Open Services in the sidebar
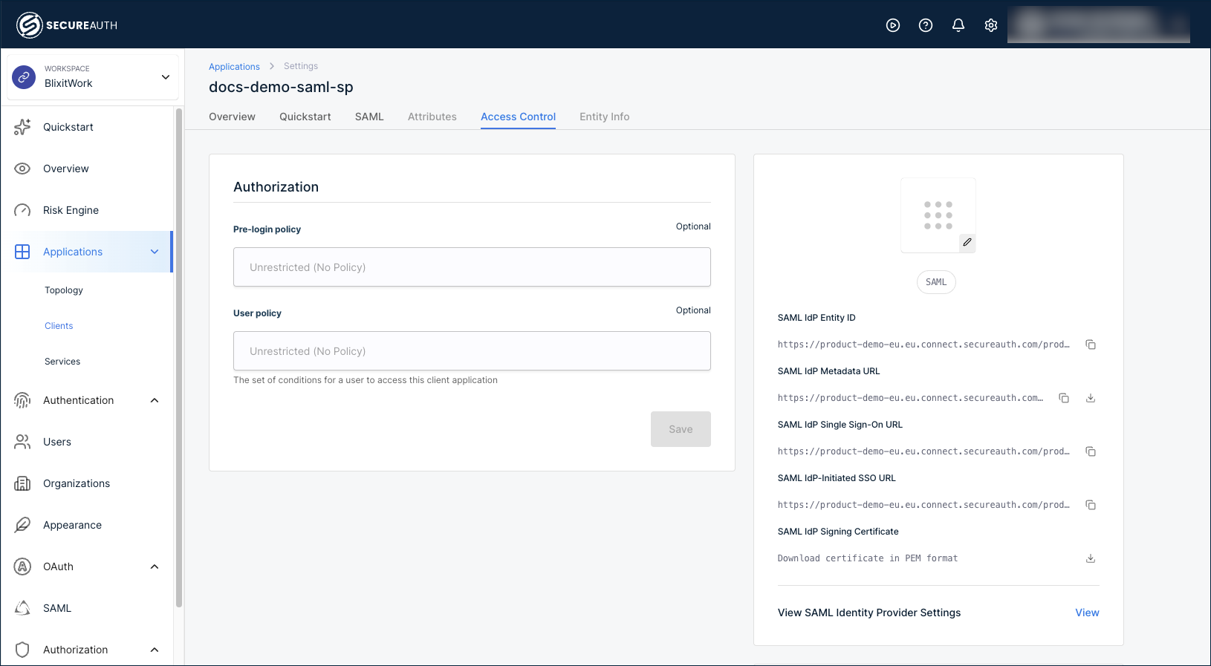Screen dimensions: 1211x666 [62, 362]
